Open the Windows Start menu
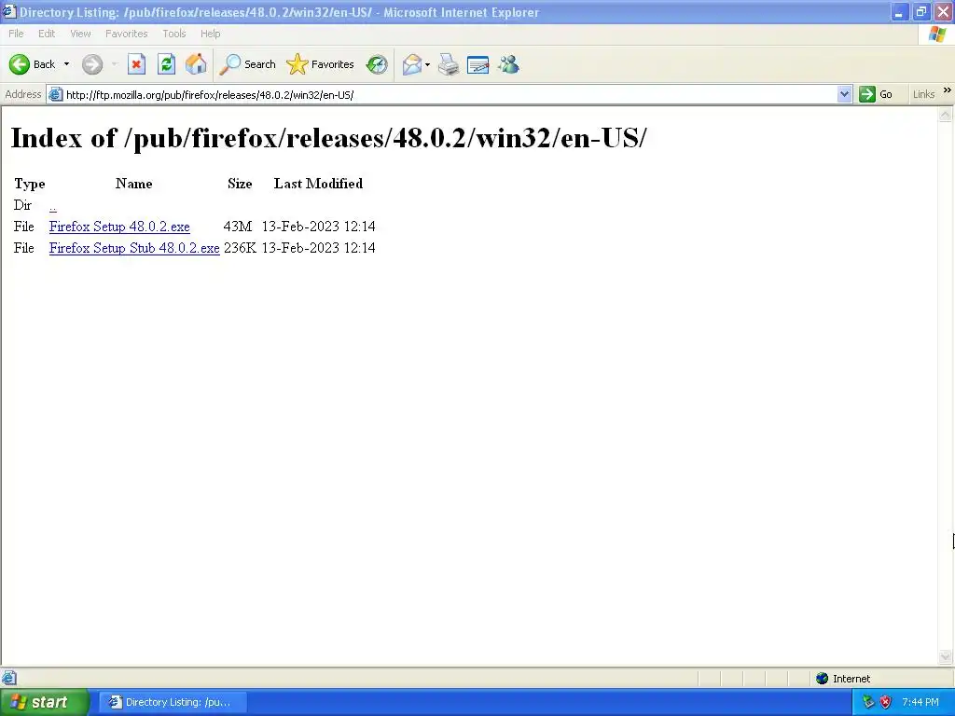The image size is (955, 716). tap(45, 702)
